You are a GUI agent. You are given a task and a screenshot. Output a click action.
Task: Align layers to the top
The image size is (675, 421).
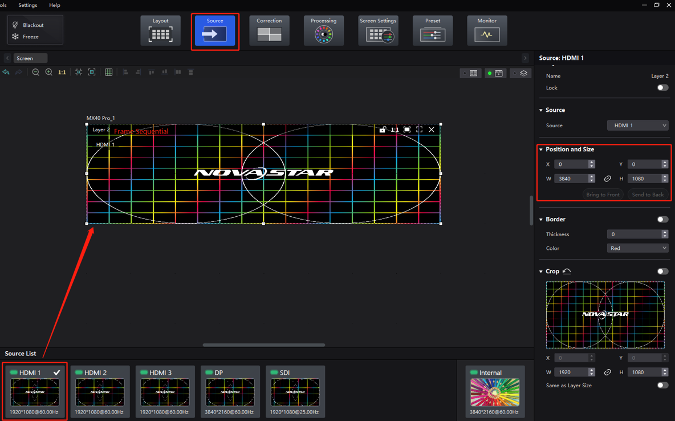coord(152,72)
